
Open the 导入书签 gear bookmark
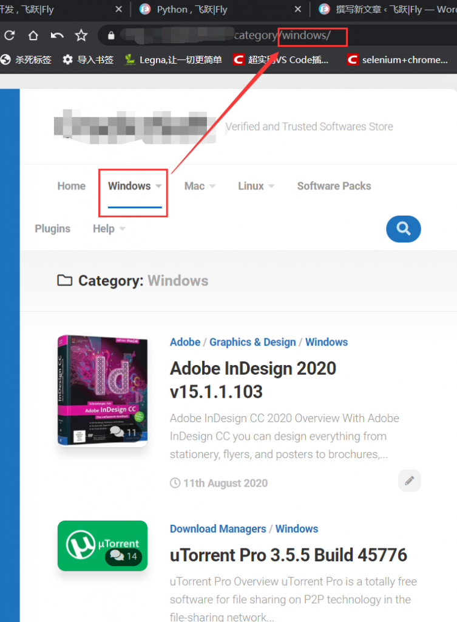[88, 60]
